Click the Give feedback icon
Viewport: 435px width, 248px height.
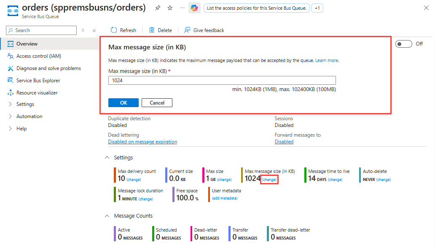187,30
